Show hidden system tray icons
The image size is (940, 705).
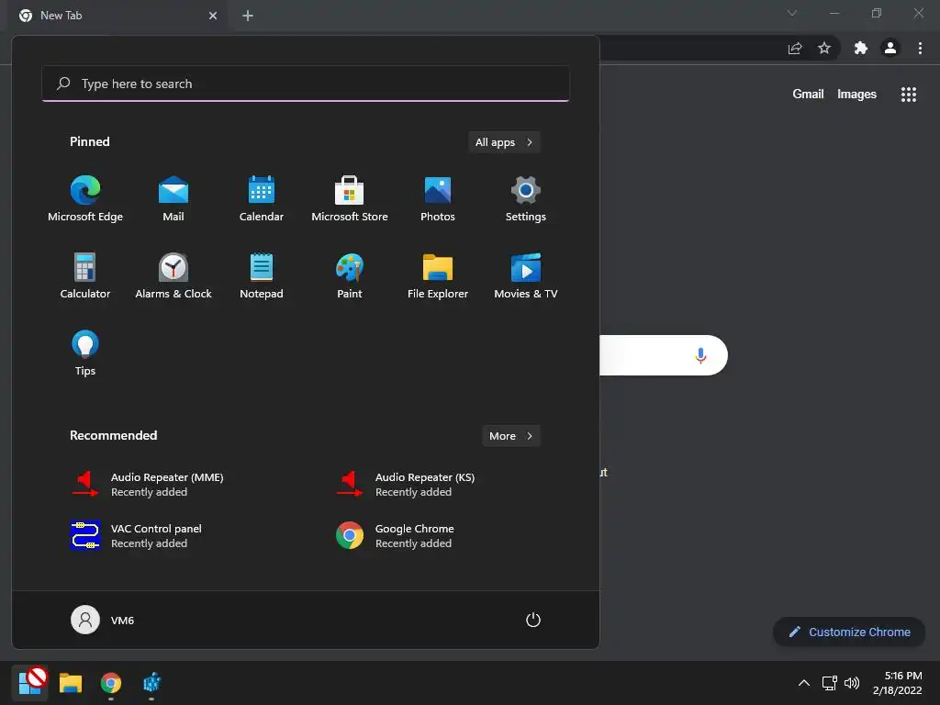pos(804,683)
